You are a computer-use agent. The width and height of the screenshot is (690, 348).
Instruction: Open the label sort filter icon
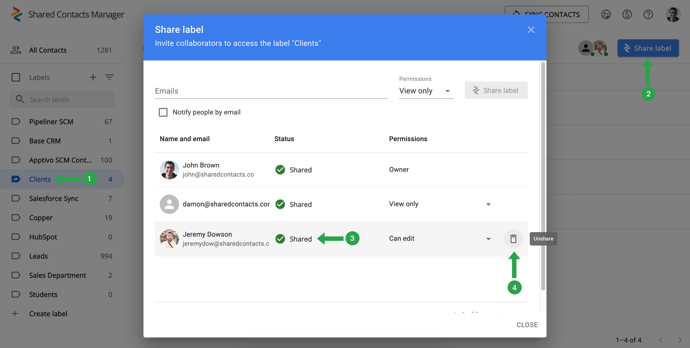point(109,77)
